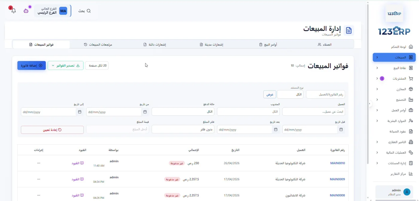419x201 pixels.
Task: Click the التاريخ column header
Action: coord(235,150)
